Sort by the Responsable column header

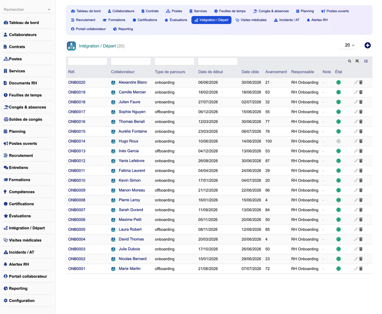click(302, 72)
